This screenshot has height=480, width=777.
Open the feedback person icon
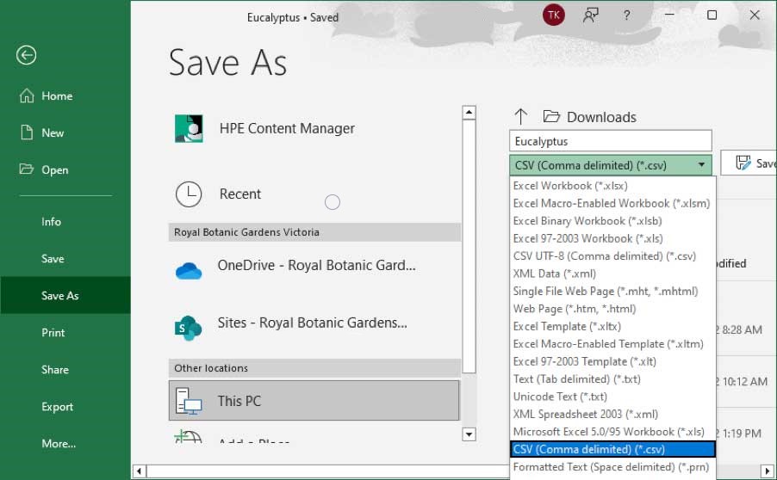590,15
